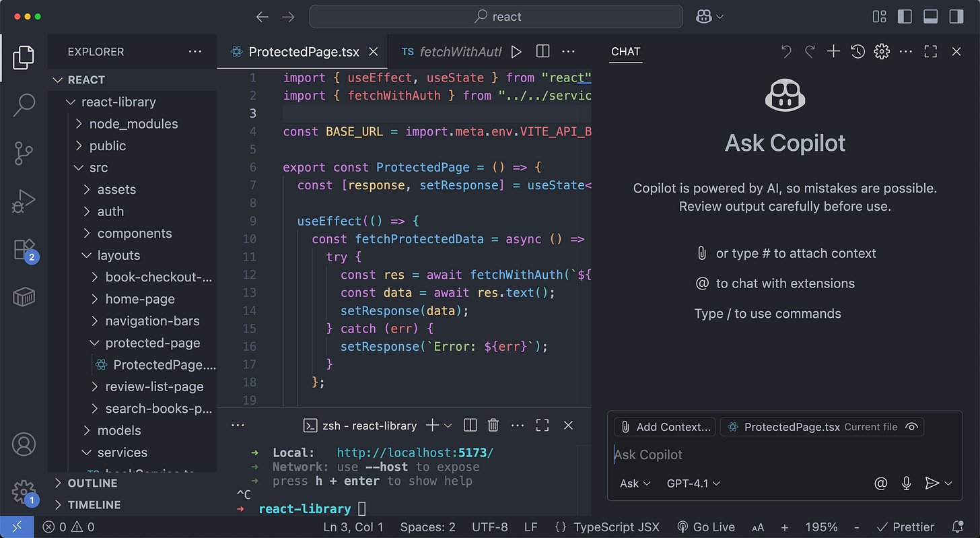Image resolution: width=980 pixels, height=538 pixels.
Task: Focus the Ask Copilot input field
Action: (784, 455)
